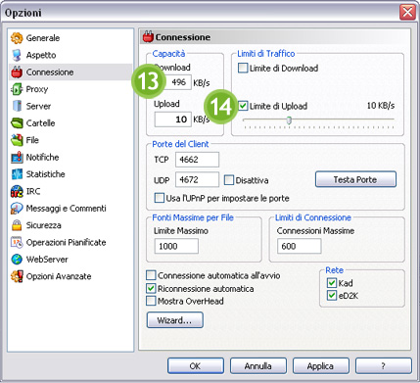Click the Notifiche icon
Image resolution: width=420 pixels, height=383 pixels.
click(x=17, y=157)
